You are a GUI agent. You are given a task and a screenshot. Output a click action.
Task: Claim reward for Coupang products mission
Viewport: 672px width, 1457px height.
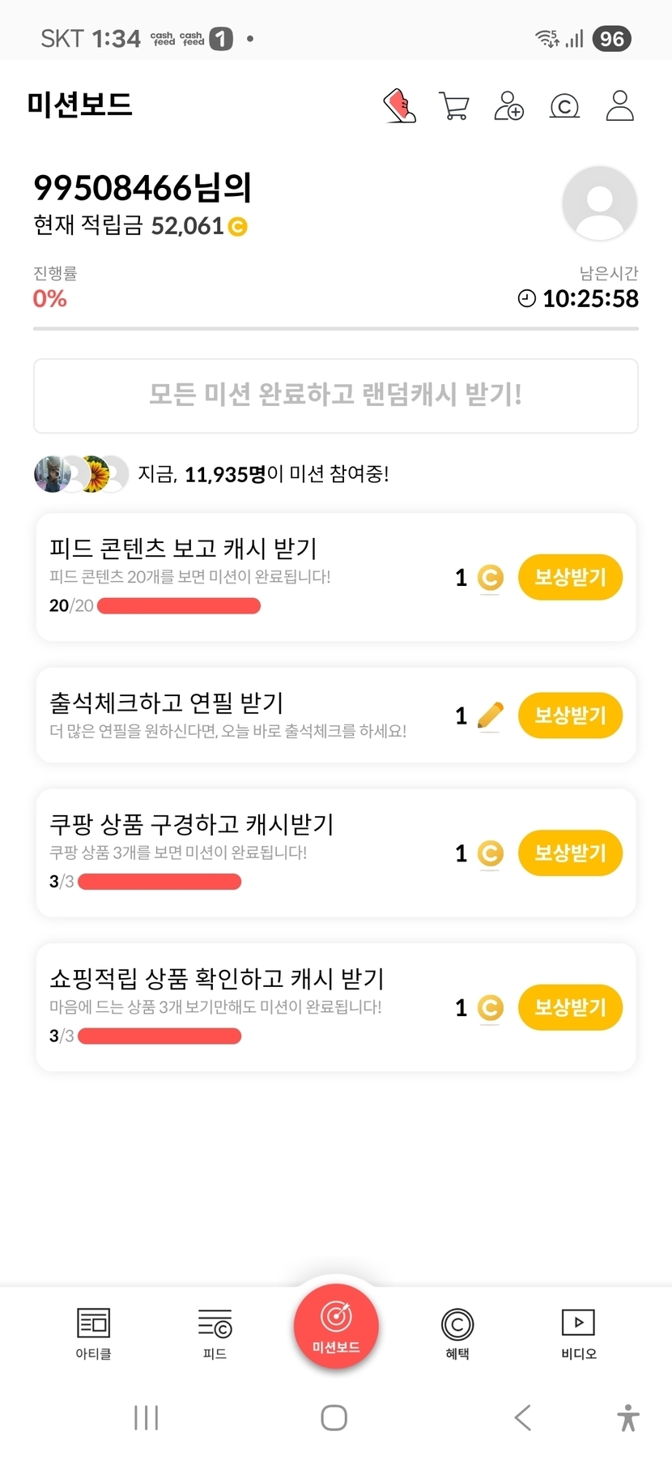tap(570, 853)
